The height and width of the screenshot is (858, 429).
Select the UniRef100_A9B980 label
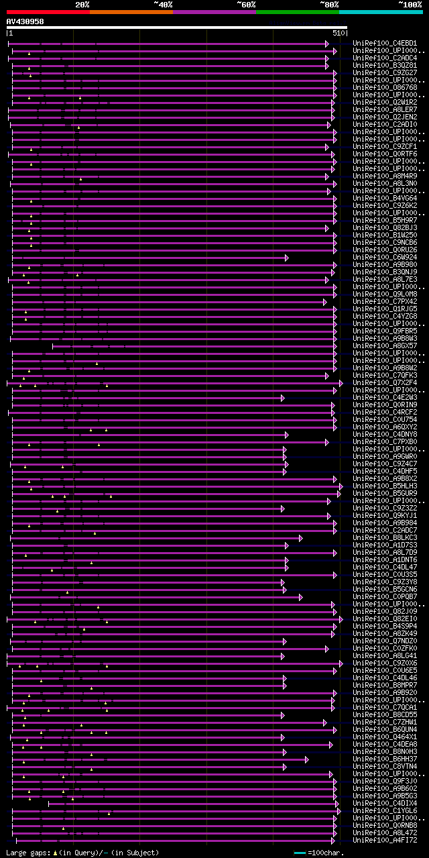pos(385,265)
